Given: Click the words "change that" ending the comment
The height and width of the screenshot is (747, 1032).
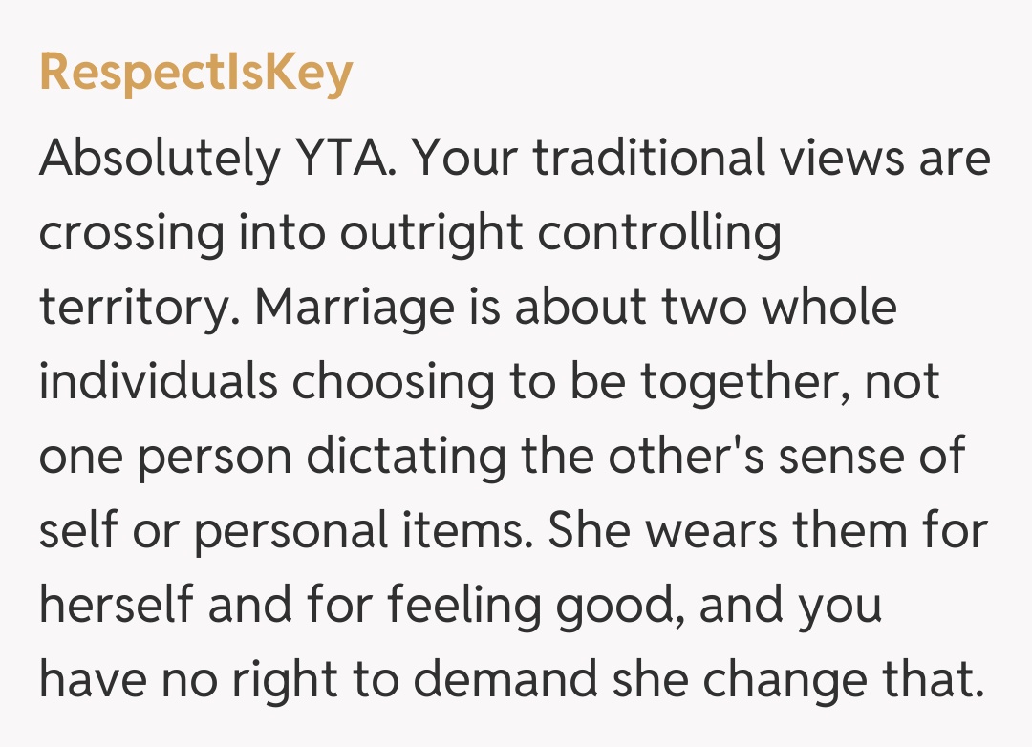Looking at the screenshot, I should [x=841, y=681].
